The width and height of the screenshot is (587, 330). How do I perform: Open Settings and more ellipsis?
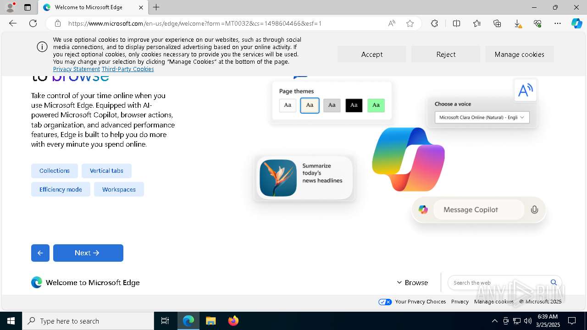[x=558, y=23]
